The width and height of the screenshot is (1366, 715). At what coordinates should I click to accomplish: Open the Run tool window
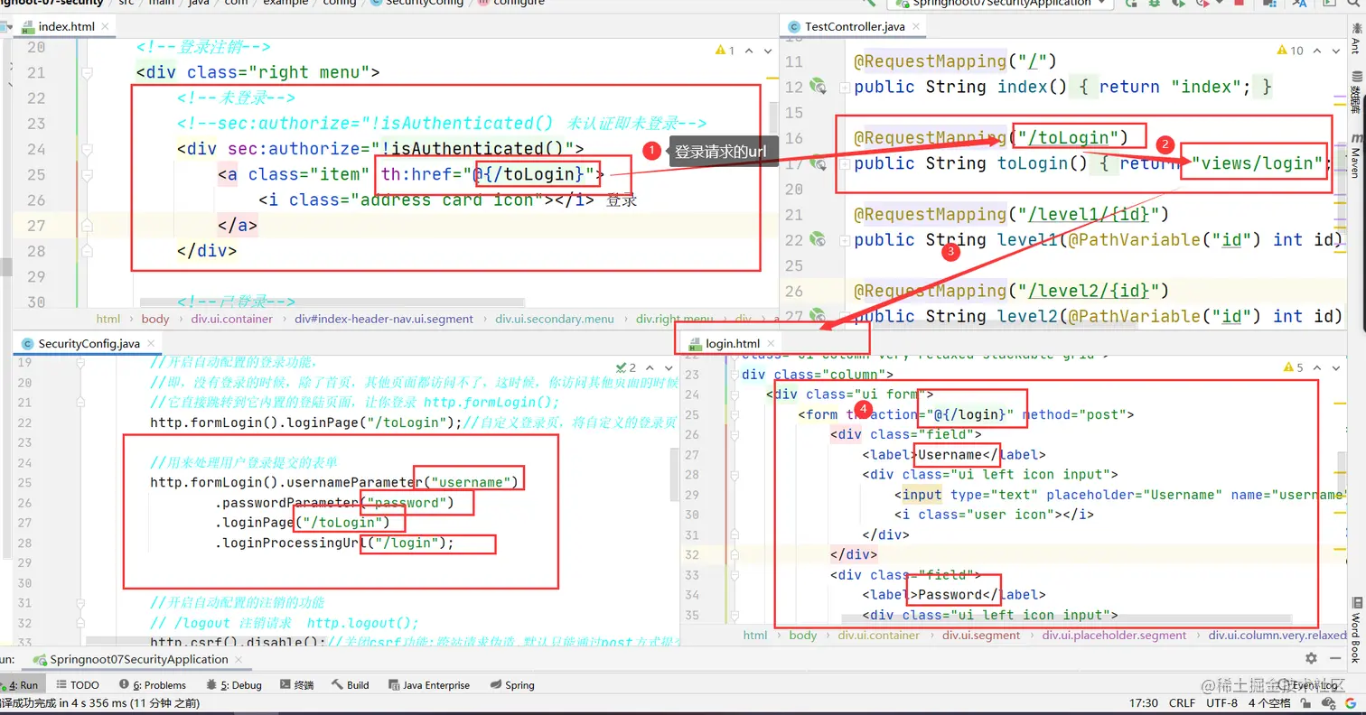tap(23, 685)
